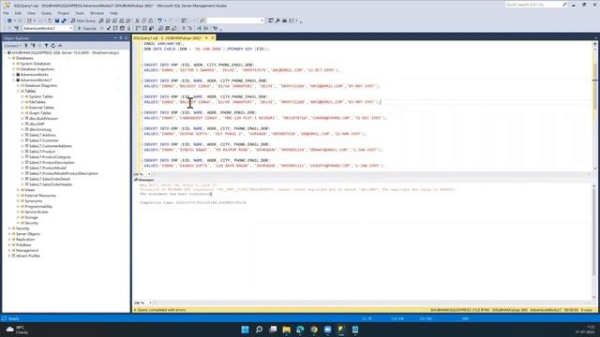The height and width of the screenshot is (337, 600).
Task: Select the SalesLT.ProductCategory table
Action: coord(50,157)
